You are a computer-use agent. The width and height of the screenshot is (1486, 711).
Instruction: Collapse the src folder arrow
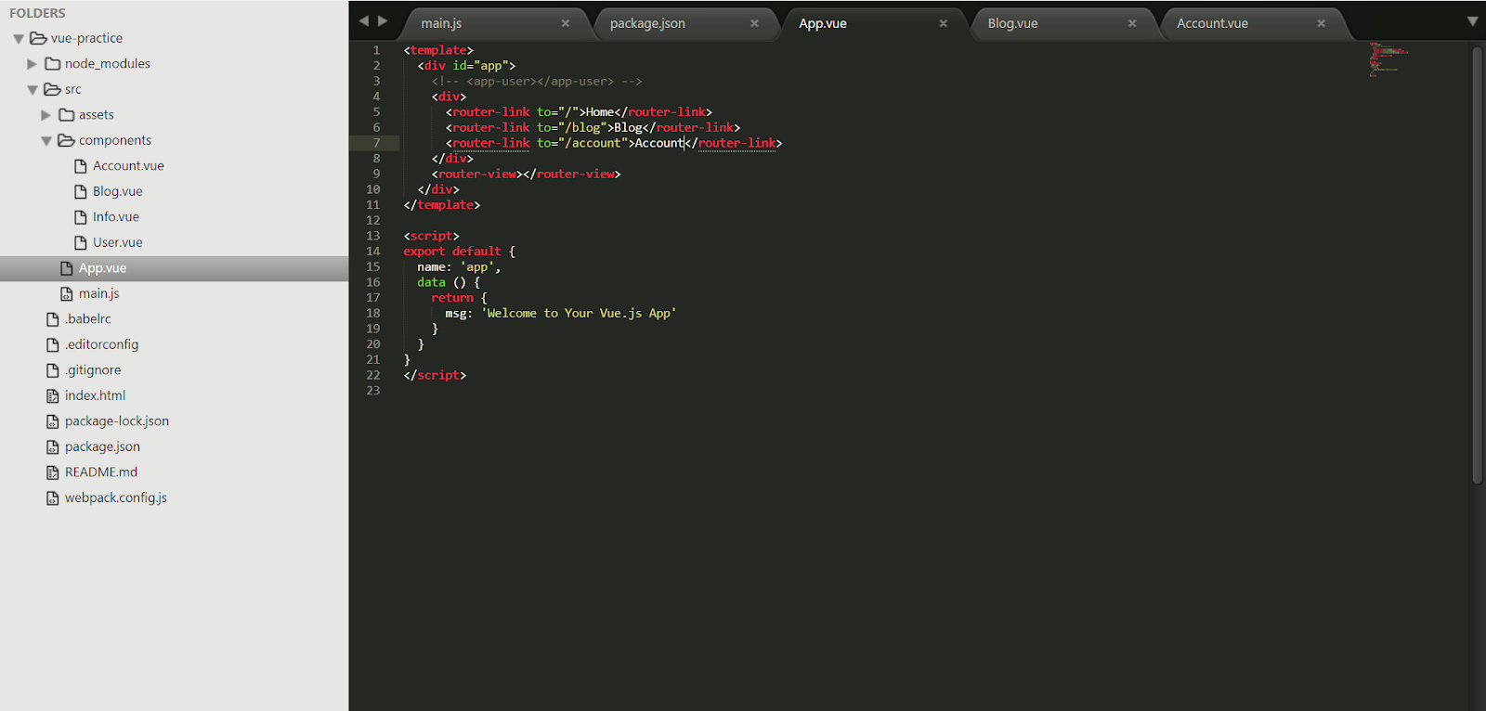click(x=33, y=90)
